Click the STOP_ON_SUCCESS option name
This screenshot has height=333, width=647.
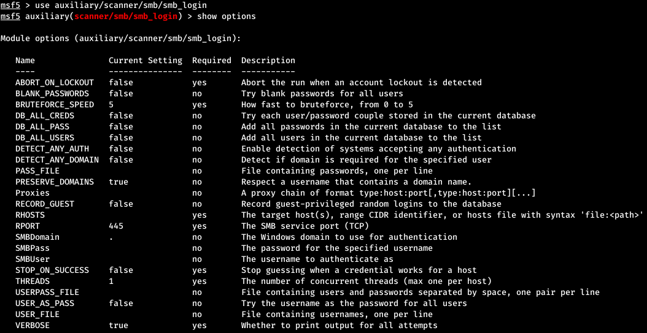click(52, 270)
